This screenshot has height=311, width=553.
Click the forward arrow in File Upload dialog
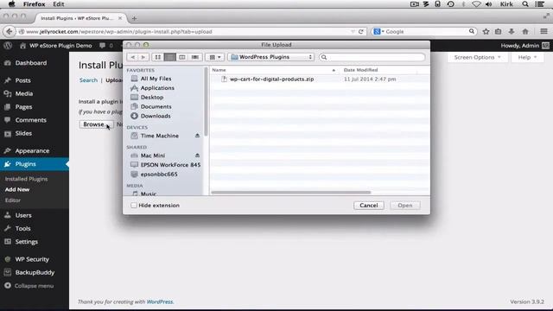(x=143, y=57)
